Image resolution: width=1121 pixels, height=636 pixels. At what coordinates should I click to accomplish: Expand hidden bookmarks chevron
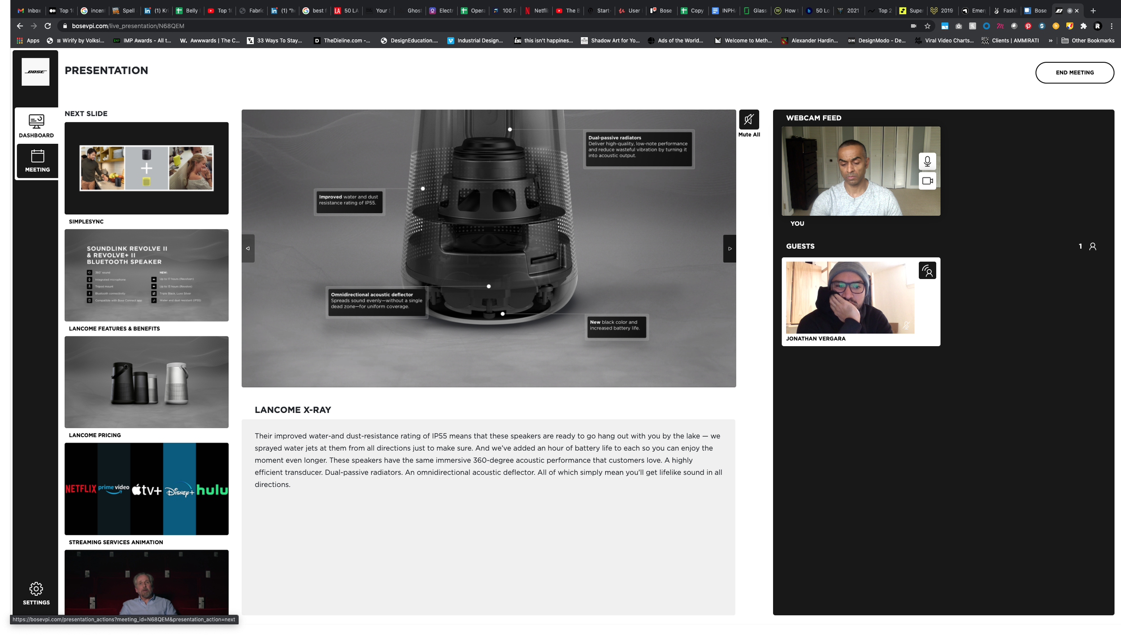[1050, 41]
